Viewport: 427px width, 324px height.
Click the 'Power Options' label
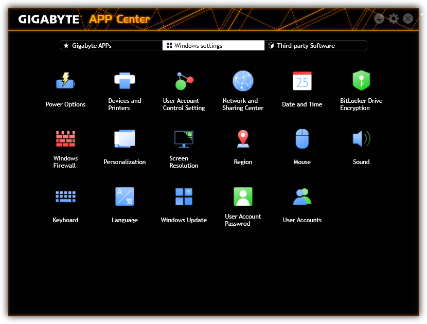pyautogui.click(x=65, y=104)
